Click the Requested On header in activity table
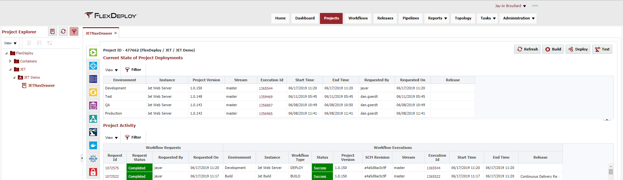The width and height of the screenshot is (623, 180). tap(206, 157)
